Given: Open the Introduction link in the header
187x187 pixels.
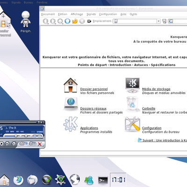Looking at the screenshot, I should tap(121, 65).
